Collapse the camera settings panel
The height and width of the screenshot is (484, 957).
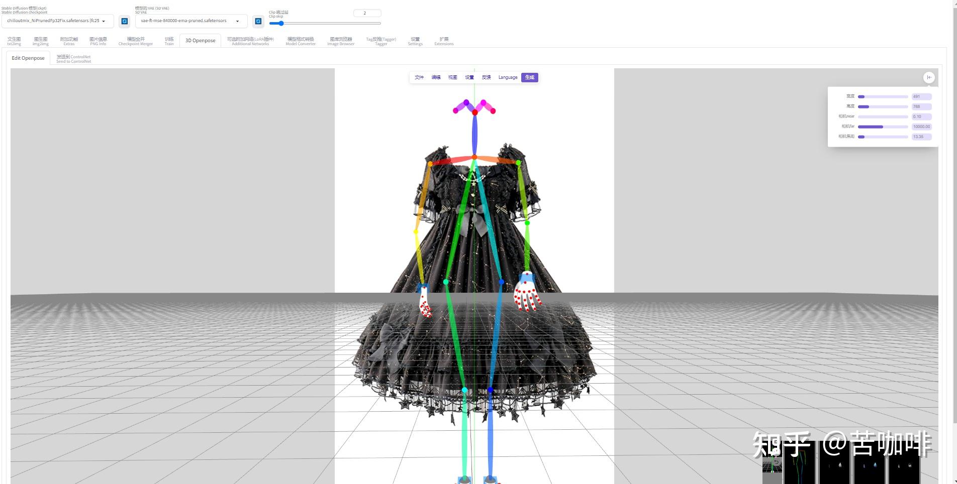click(929, 77)
